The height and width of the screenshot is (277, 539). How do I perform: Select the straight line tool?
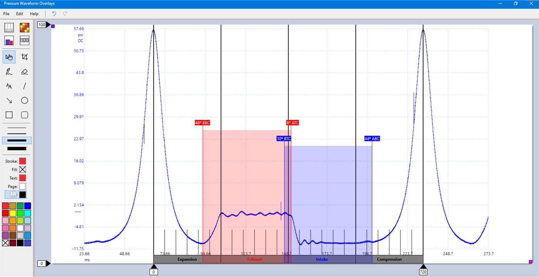pyautogui.click(x=24, y=86)
